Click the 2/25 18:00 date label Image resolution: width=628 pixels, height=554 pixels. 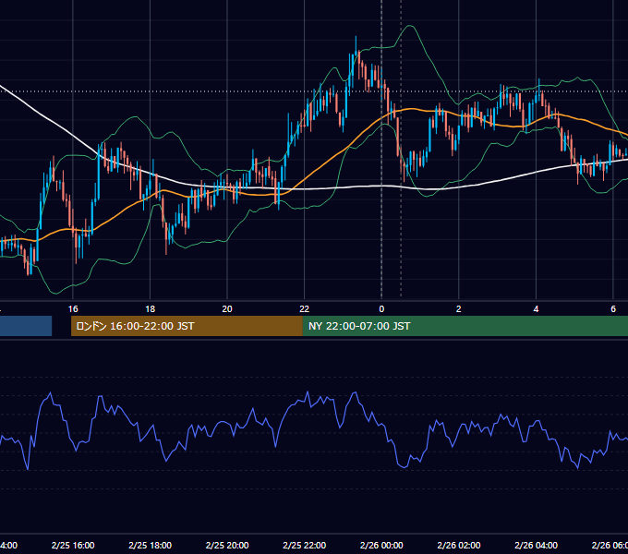151,545
